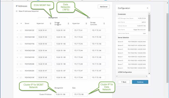Click the vCenter Server entry 10.29.151.102
This screenshot has height=98, width=169.
click(x=132, y=26)
